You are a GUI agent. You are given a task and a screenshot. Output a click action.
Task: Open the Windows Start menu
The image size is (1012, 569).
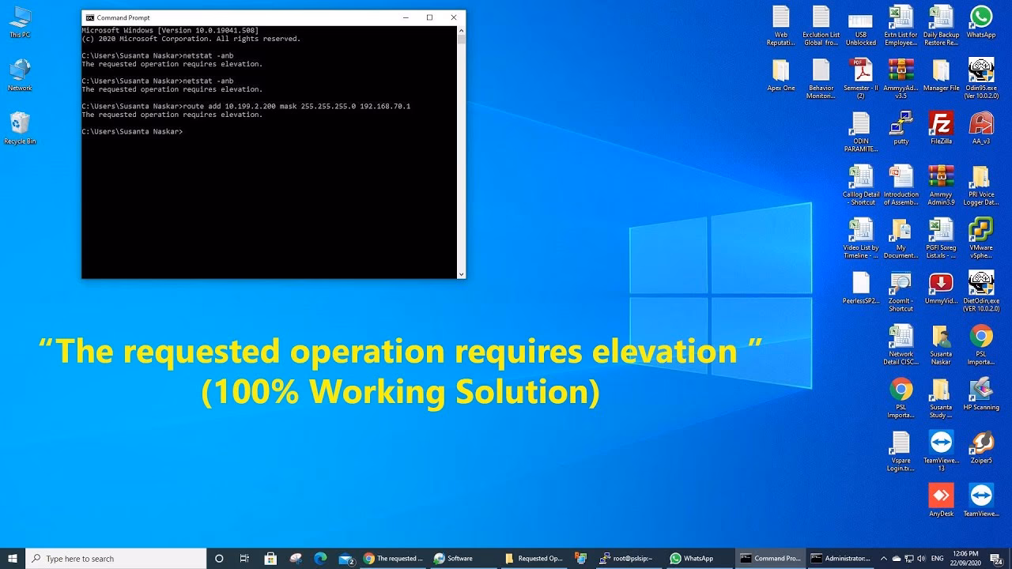point(12,558)
